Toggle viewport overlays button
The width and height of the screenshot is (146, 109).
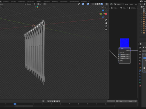click(x=88, y=4)
